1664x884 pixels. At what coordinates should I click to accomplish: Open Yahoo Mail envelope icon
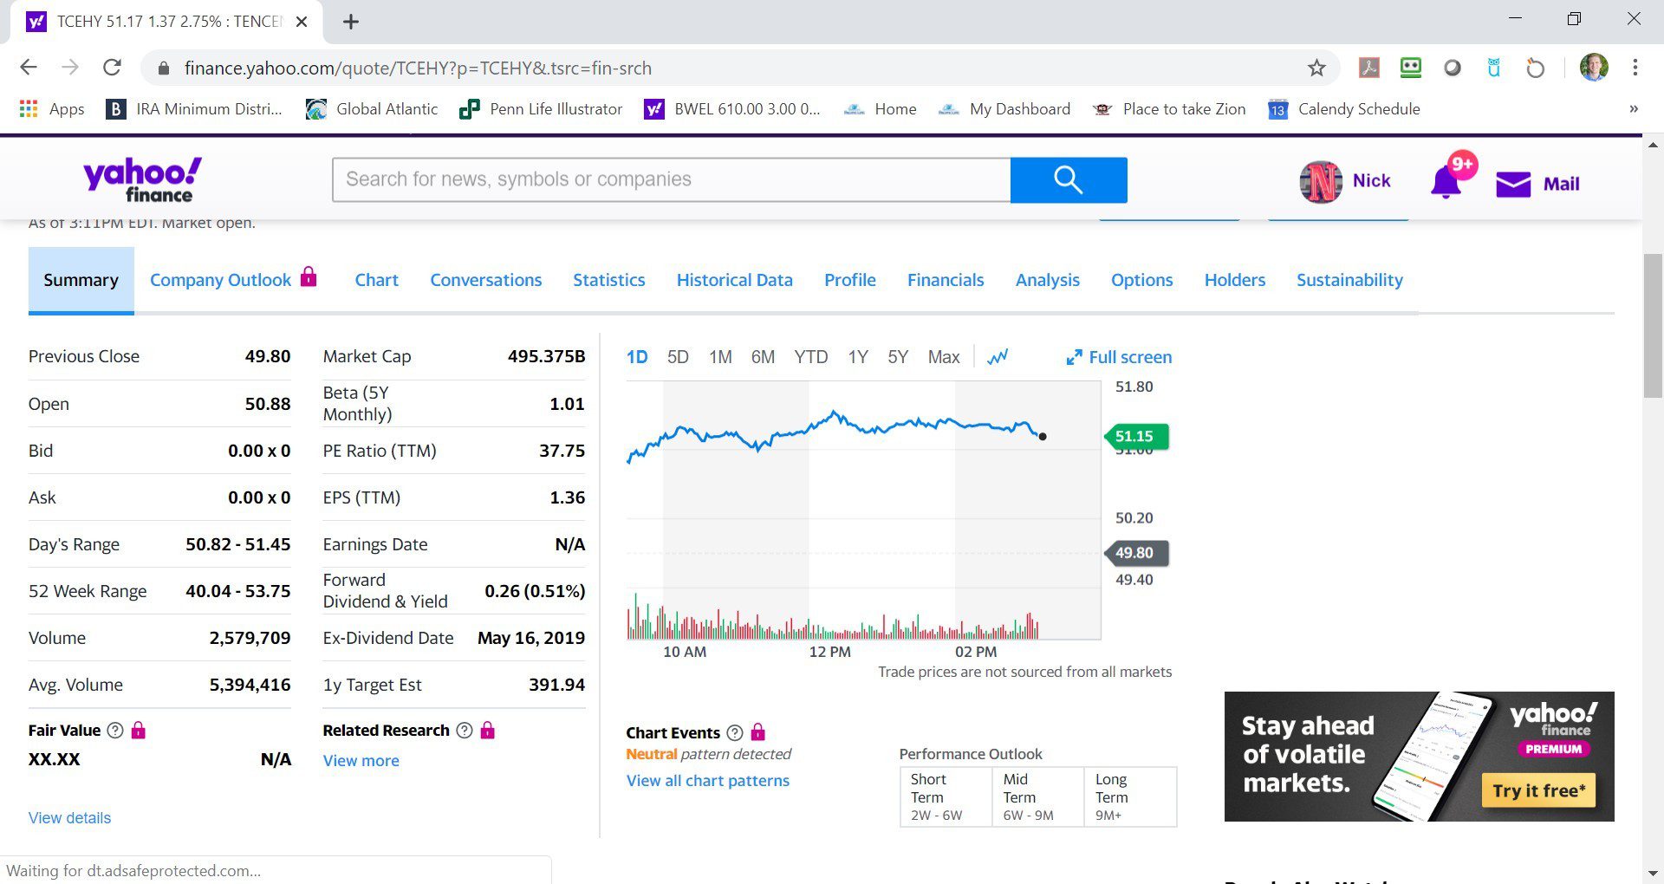tap(1513, 184)
